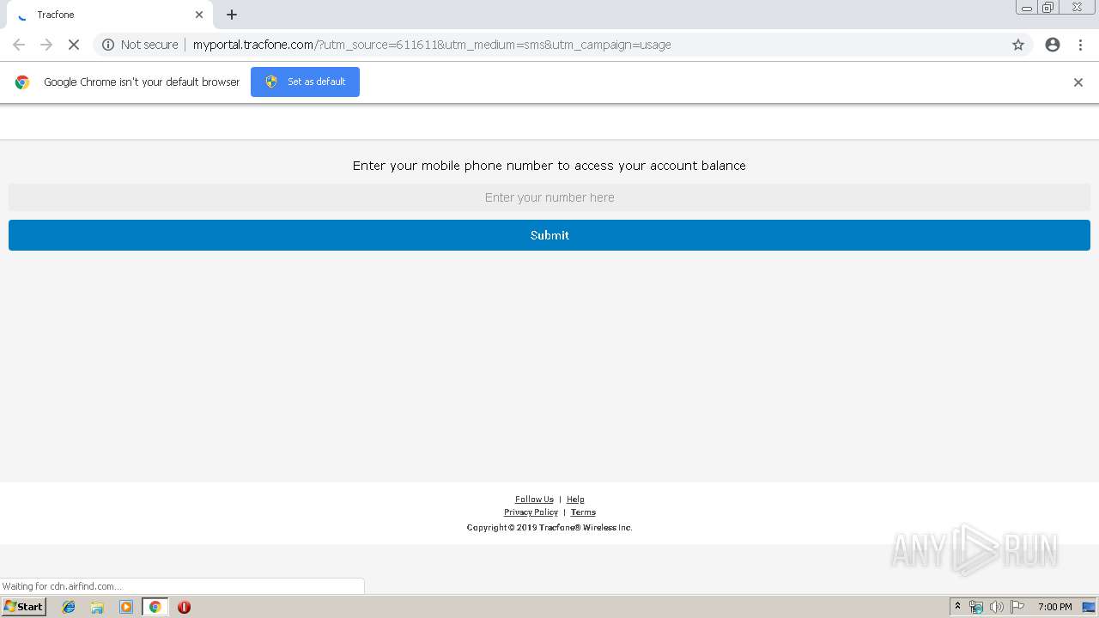The width and height of the screenshot is (1099, 618).
Task: Bookmark this page with the star icon
Action: (x=1018, y=45)
